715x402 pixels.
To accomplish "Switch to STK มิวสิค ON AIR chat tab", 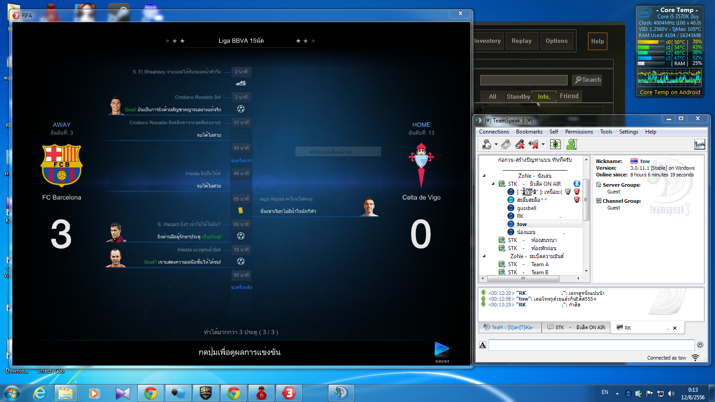I will [576, 327].
